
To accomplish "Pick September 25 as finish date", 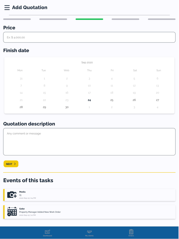I will pos(112,100).
